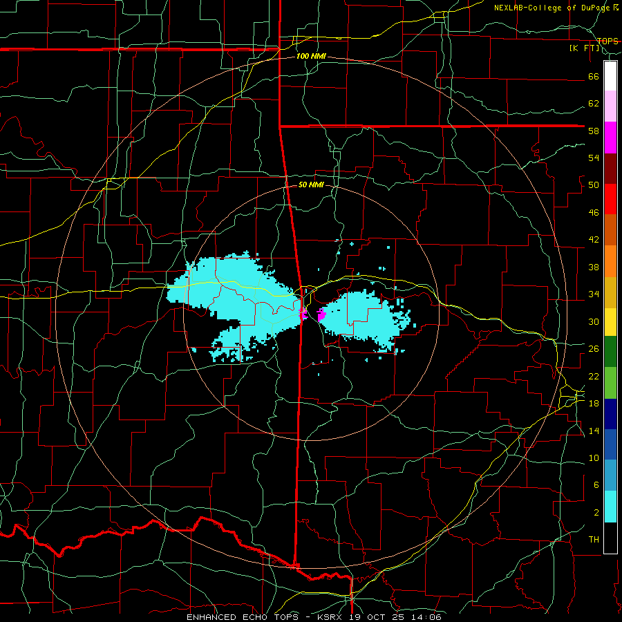Click the 54 legend value
The image size is (622, 622).
pyautogui.click(x=594, y=158)
